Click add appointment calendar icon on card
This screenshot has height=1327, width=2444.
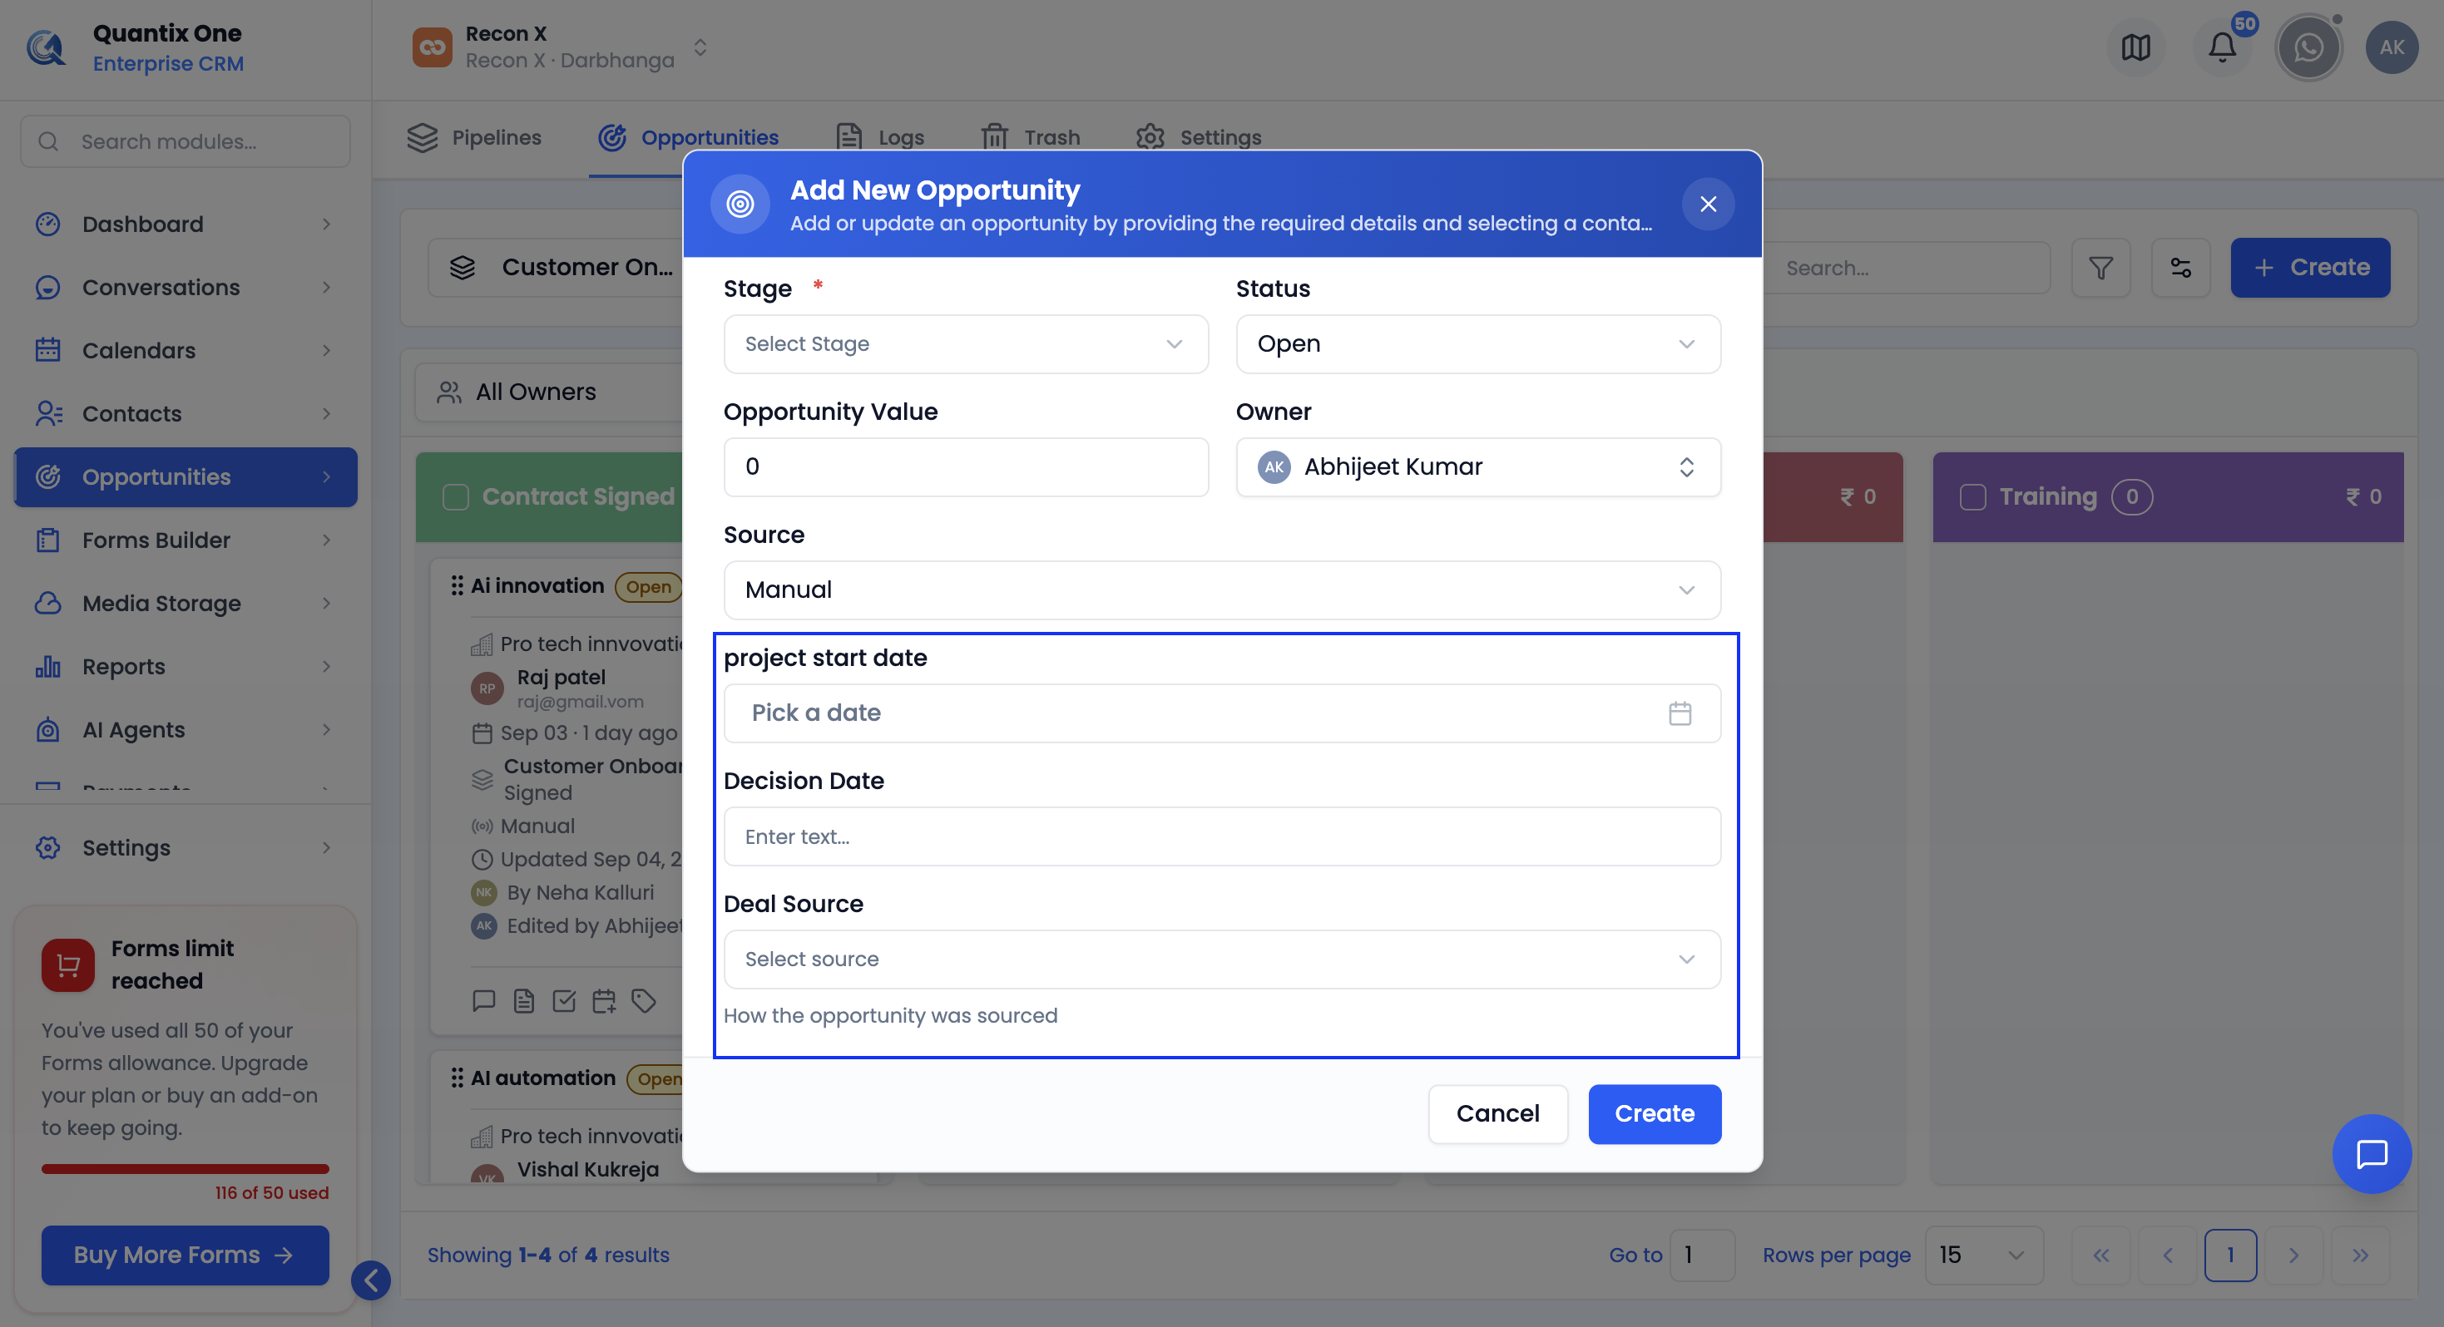click(x=603, y=1001)
